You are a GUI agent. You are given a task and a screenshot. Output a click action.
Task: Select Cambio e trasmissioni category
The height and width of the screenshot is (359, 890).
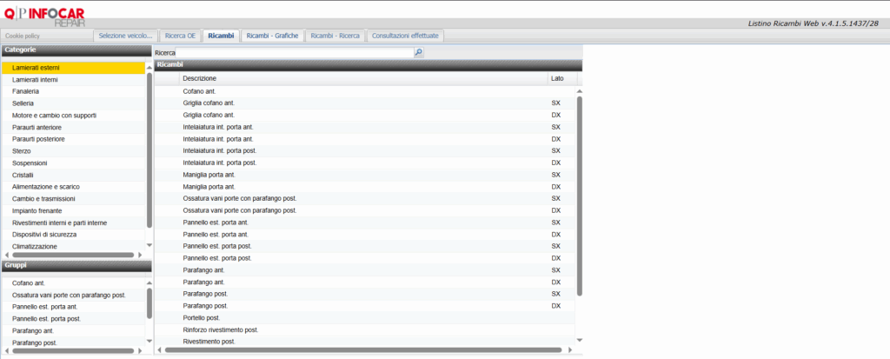point(73,199)
